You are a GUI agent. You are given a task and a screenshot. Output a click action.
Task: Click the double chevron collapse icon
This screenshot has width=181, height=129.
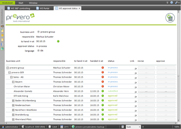[167, 3]
